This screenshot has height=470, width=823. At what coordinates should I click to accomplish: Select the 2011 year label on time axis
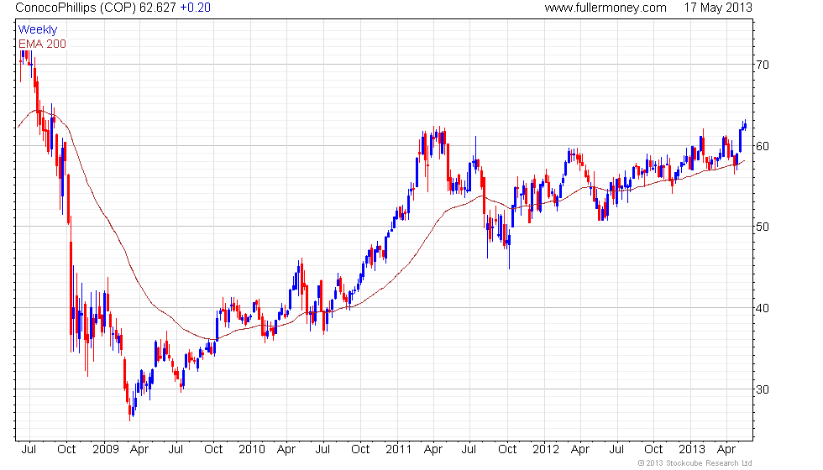pos(398,450)
